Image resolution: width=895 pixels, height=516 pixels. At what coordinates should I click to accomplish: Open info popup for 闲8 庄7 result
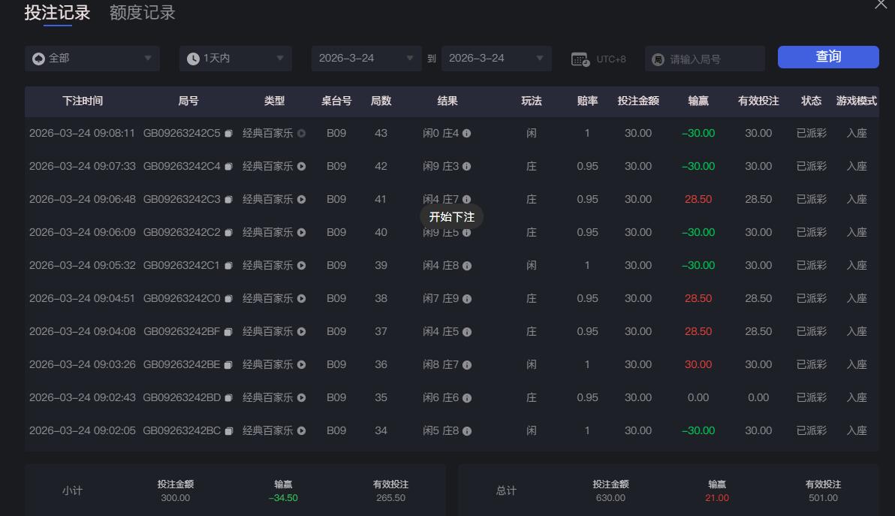[467, 364]
